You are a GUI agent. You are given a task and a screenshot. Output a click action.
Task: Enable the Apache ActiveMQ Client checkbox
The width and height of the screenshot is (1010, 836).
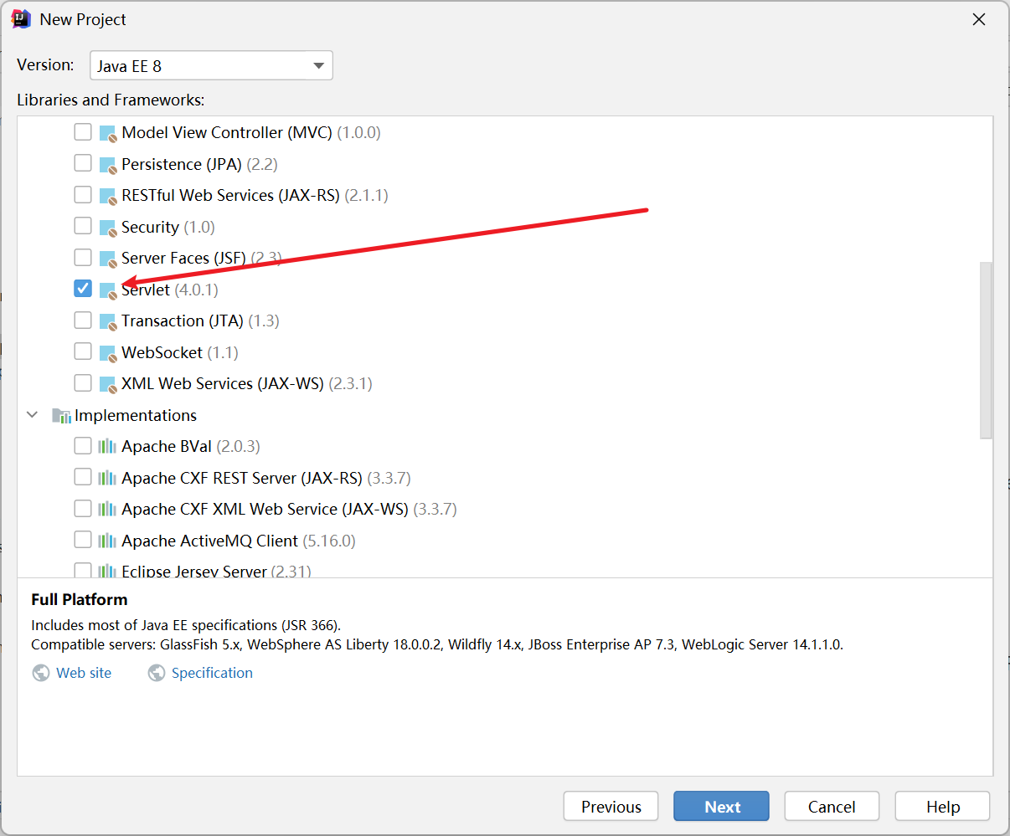[x=83, y=540]
